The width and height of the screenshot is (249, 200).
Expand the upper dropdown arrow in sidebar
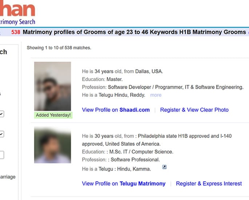tap(1, 114)
